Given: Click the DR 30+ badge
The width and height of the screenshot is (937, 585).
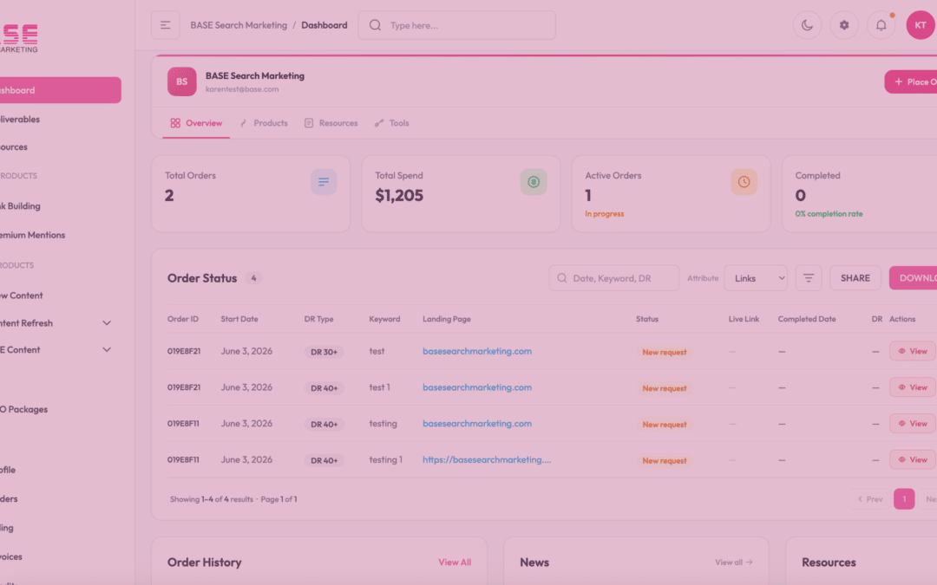Looking at the screenshot, I should click(324, 352).
